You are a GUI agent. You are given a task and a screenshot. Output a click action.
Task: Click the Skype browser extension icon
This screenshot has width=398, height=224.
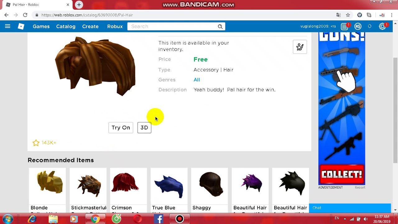(x=369, y=15)
